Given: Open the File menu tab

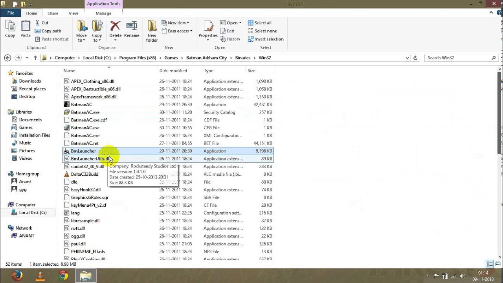Looking at the screenshot, I should coord(11,13).
